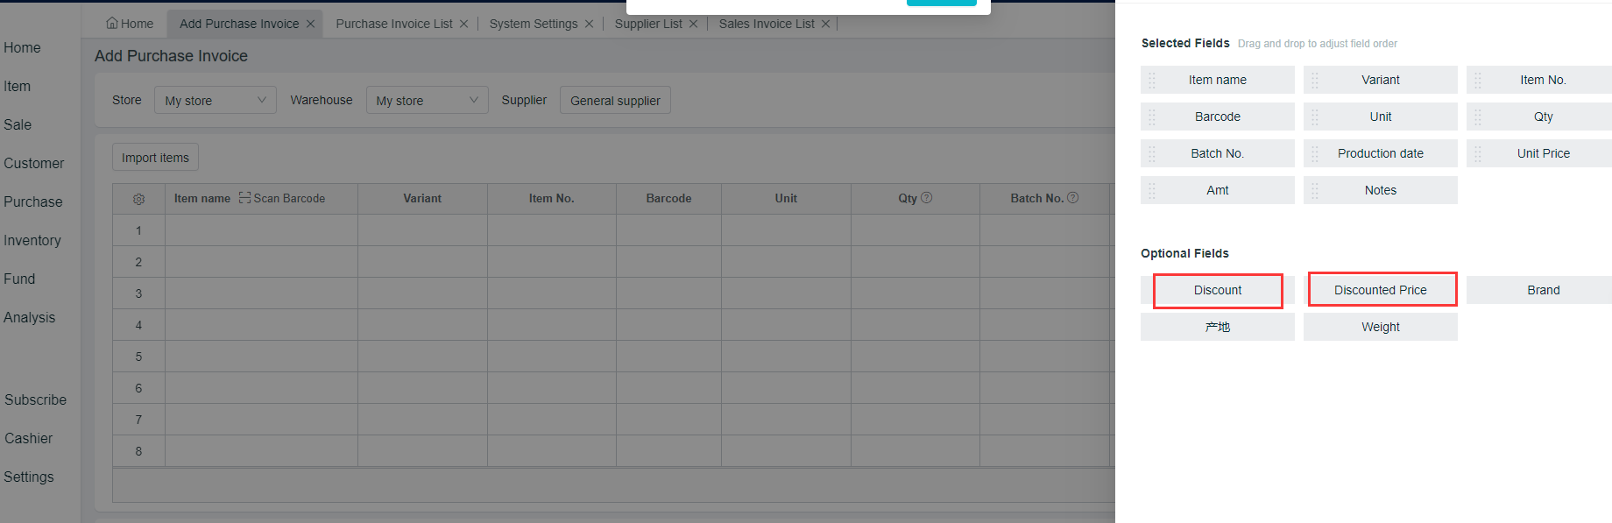Open Inventory in the sidebar
The image size is (1612, 523).
point(32,240)
